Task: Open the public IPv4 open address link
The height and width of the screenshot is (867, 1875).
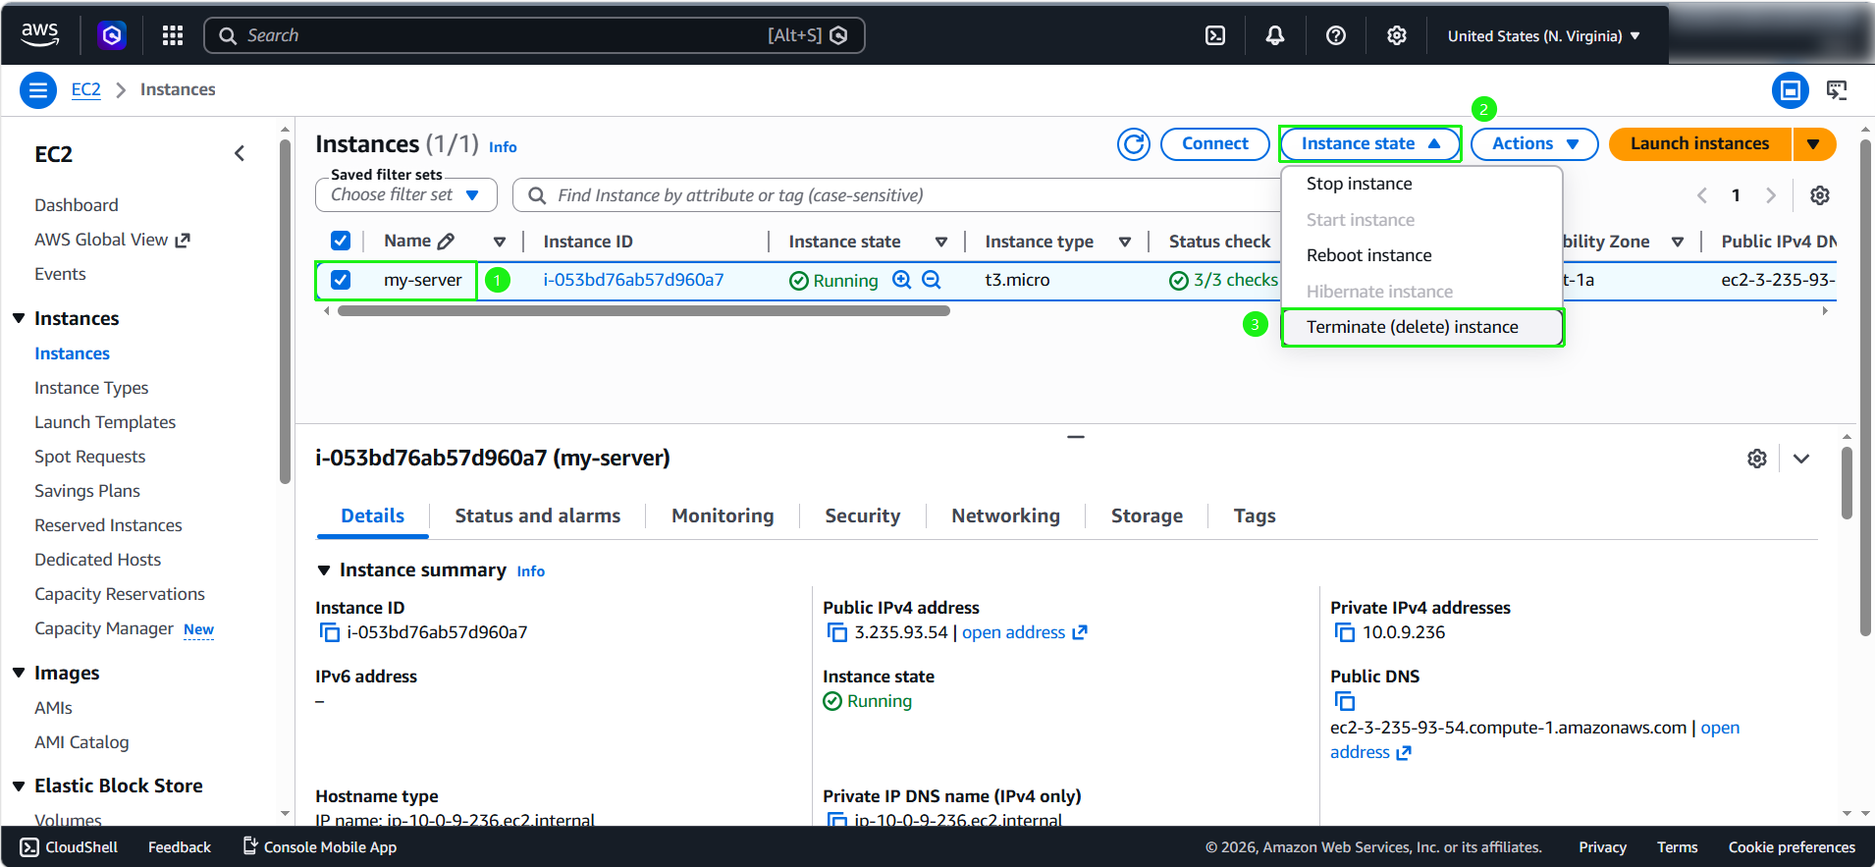Action: coord(1024,632)
